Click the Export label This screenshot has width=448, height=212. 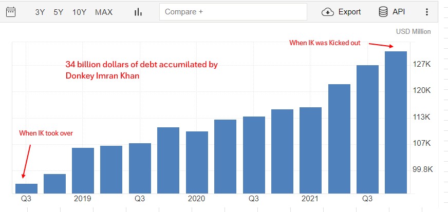click(349, 12)
